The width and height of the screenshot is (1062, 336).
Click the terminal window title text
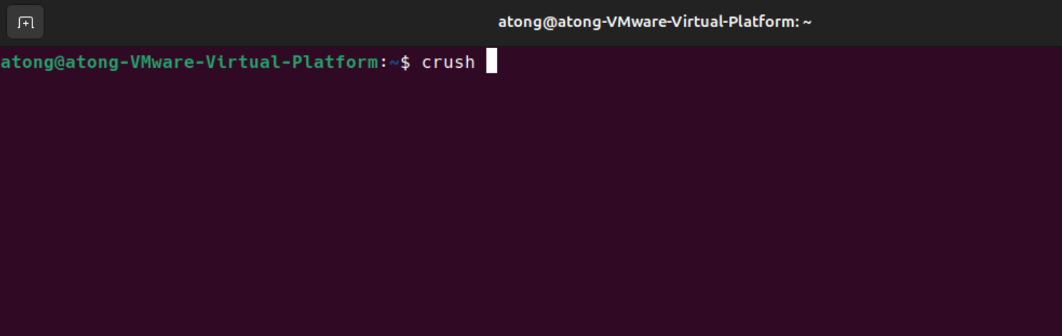tap(655, 22)
